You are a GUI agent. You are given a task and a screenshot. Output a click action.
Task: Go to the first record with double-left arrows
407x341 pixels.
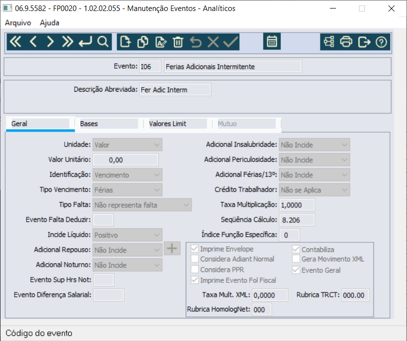[x=16, y=42]
